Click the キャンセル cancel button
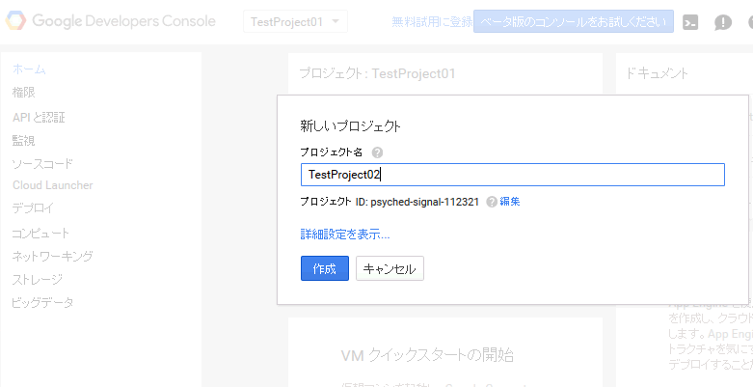753x387 pixels. (x=390, y=268)
